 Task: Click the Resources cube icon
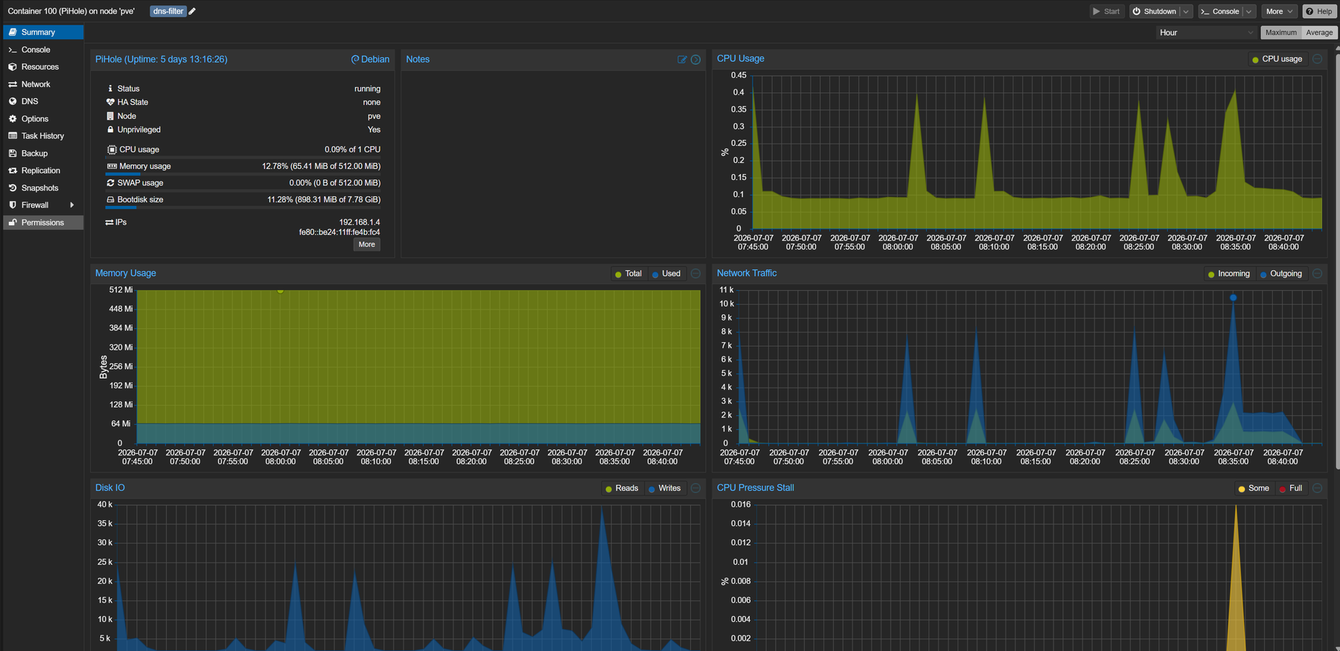[x=13, y=67]
